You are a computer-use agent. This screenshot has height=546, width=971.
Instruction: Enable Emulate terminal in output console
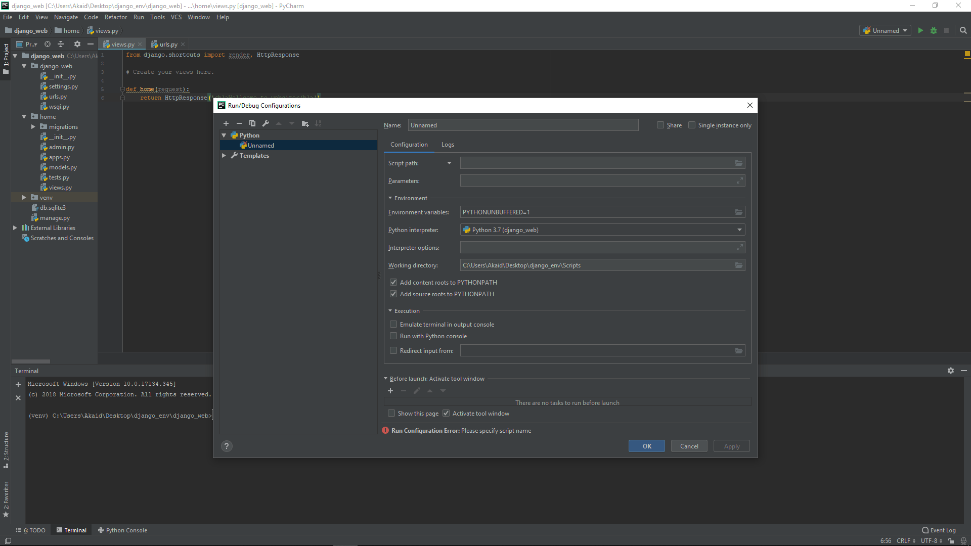(393, 325)
